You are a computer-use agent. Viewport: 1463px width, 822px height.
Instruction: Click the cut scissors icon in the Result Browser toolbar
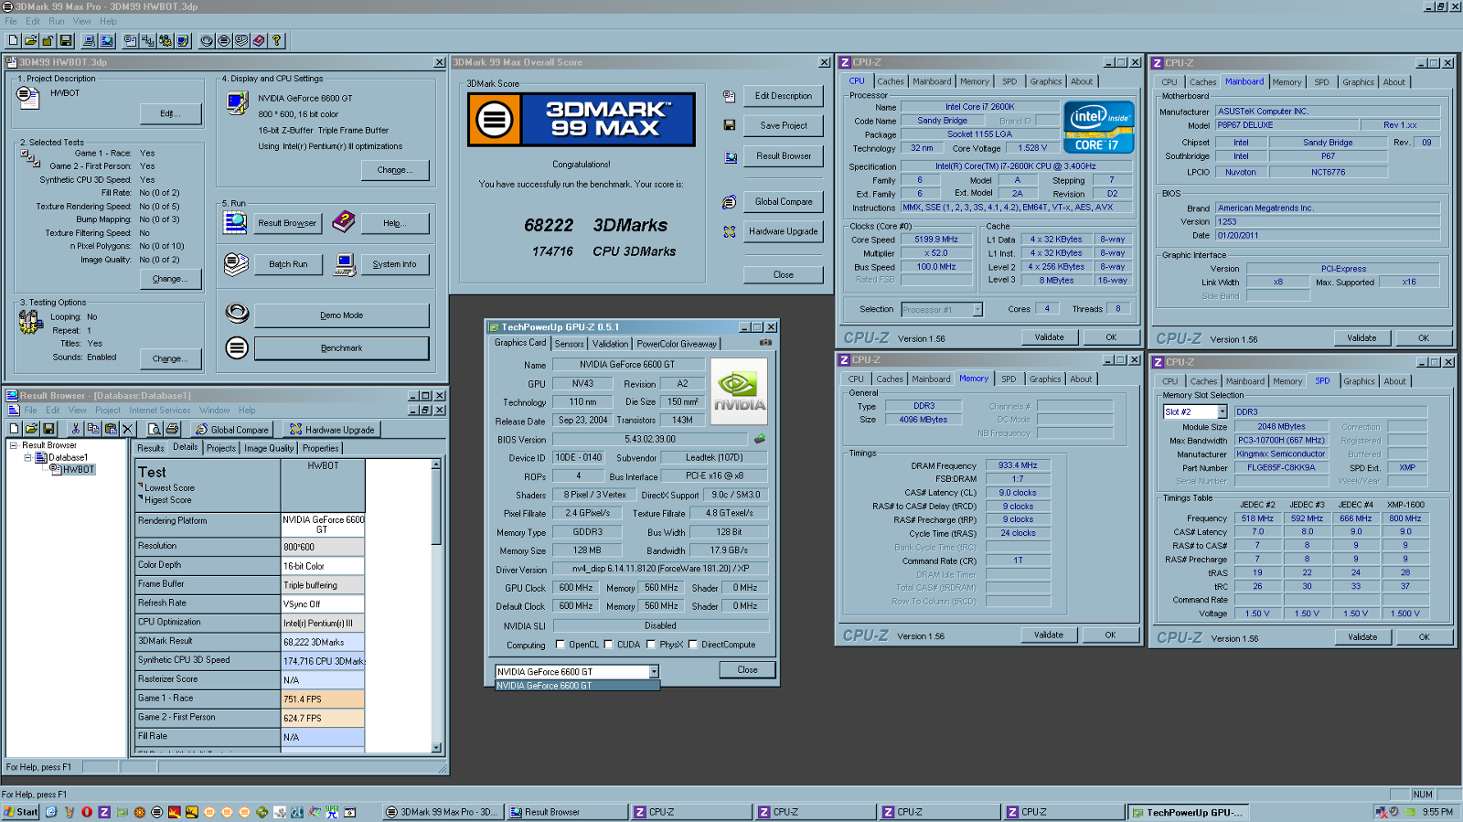[76, 429]
